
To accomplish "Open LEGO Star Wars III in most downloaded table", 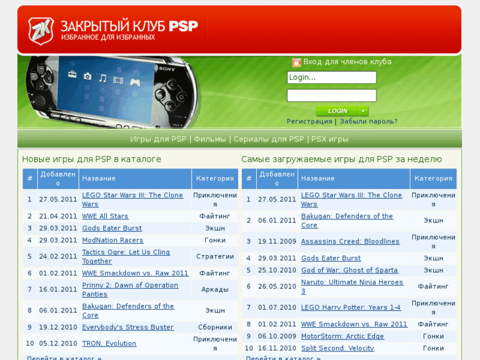I will coord(351,199).
